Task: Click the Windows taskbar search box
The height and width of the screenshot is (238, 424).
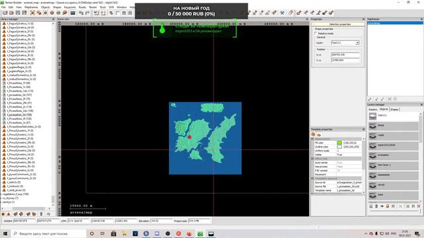Action: [x=49, y=233]
